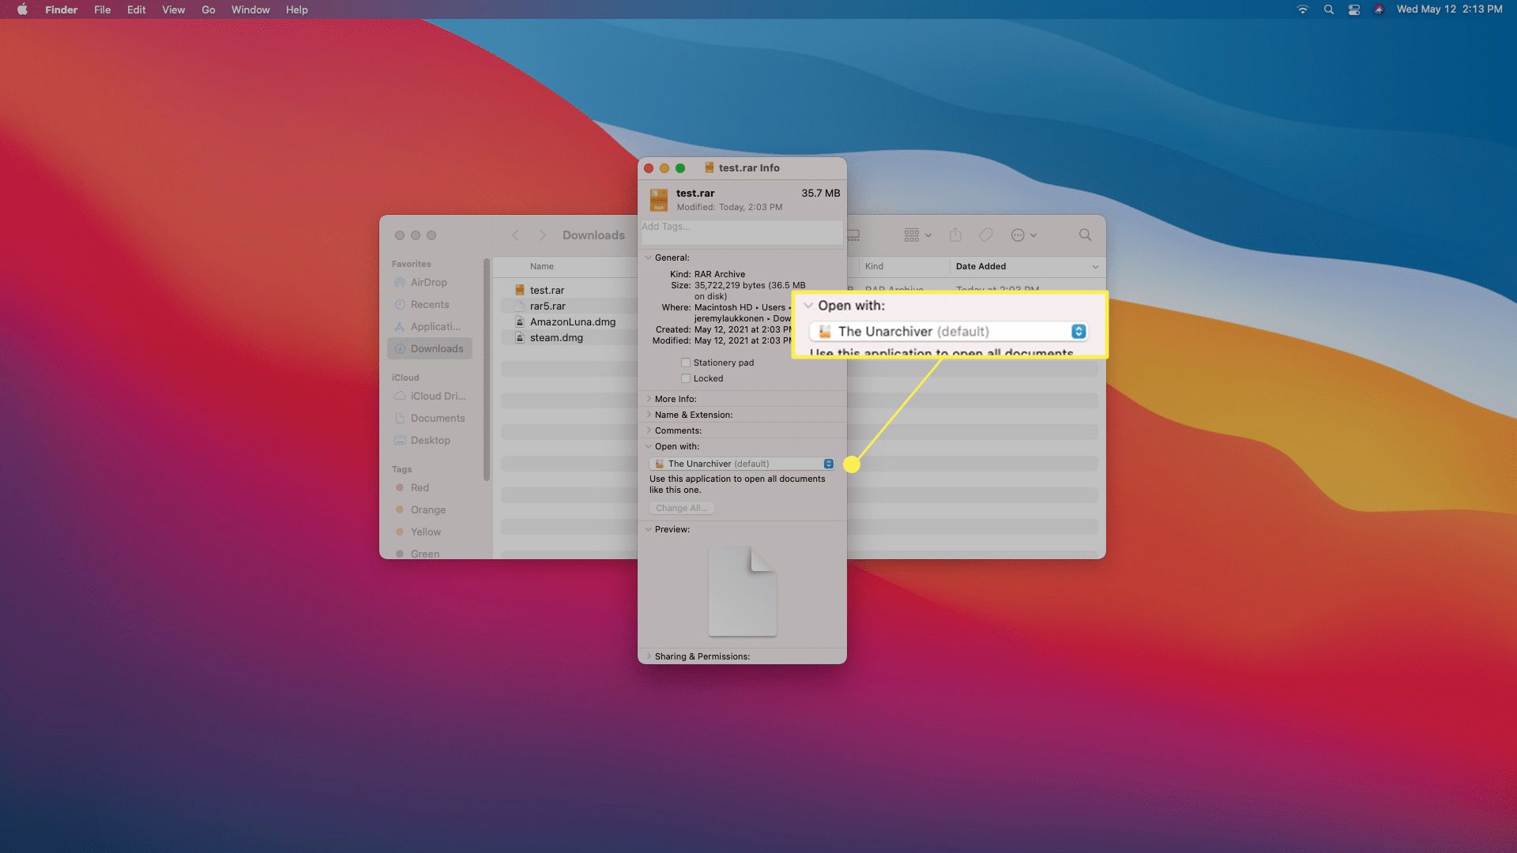
Task: Toggle the Locked checkbox
Action: (x=686, y=377)
